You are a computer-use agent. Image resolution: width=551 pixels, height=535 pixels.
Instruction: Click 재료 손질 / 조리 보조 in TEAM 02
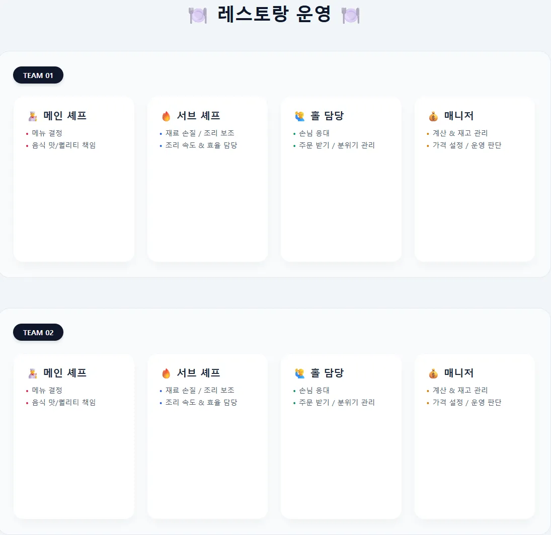(200, 391)
